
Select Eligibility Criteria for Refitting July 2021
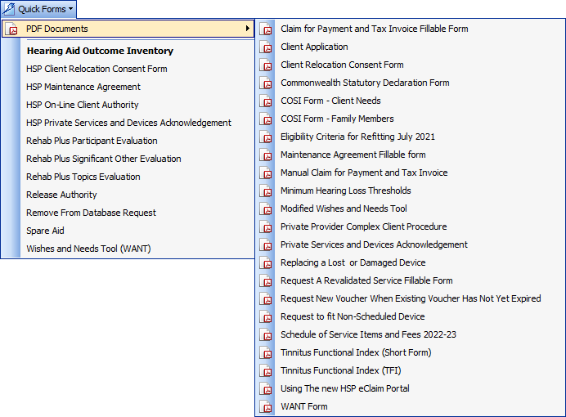[357, 137]
